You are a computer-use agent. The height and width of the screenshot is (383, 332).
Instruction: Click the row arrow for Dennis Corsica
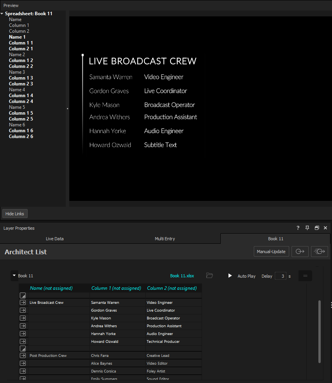[x=23, y=371]
